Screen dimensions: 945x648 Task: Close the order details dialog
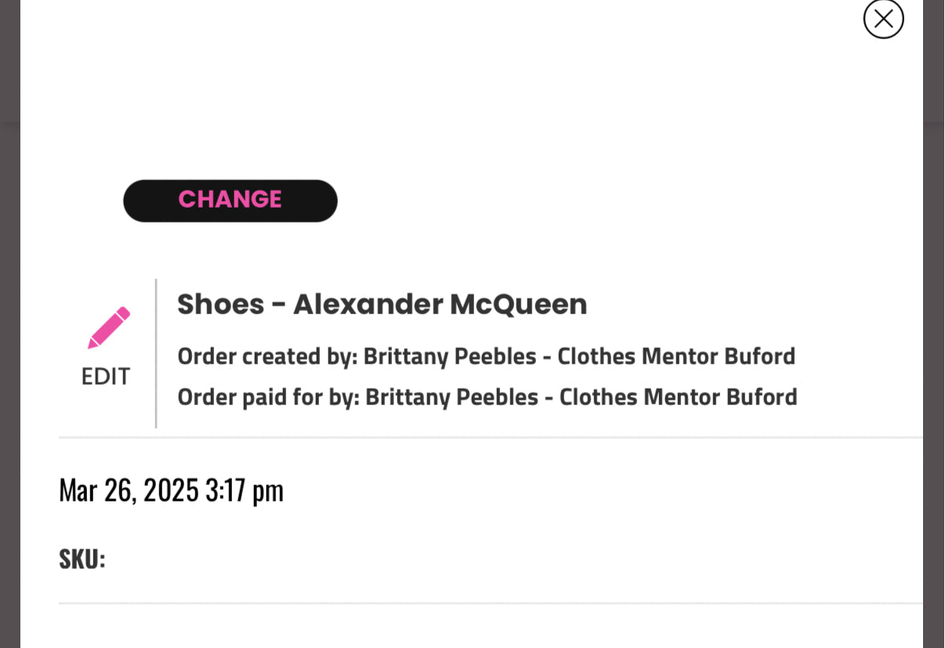click(883, 18)
